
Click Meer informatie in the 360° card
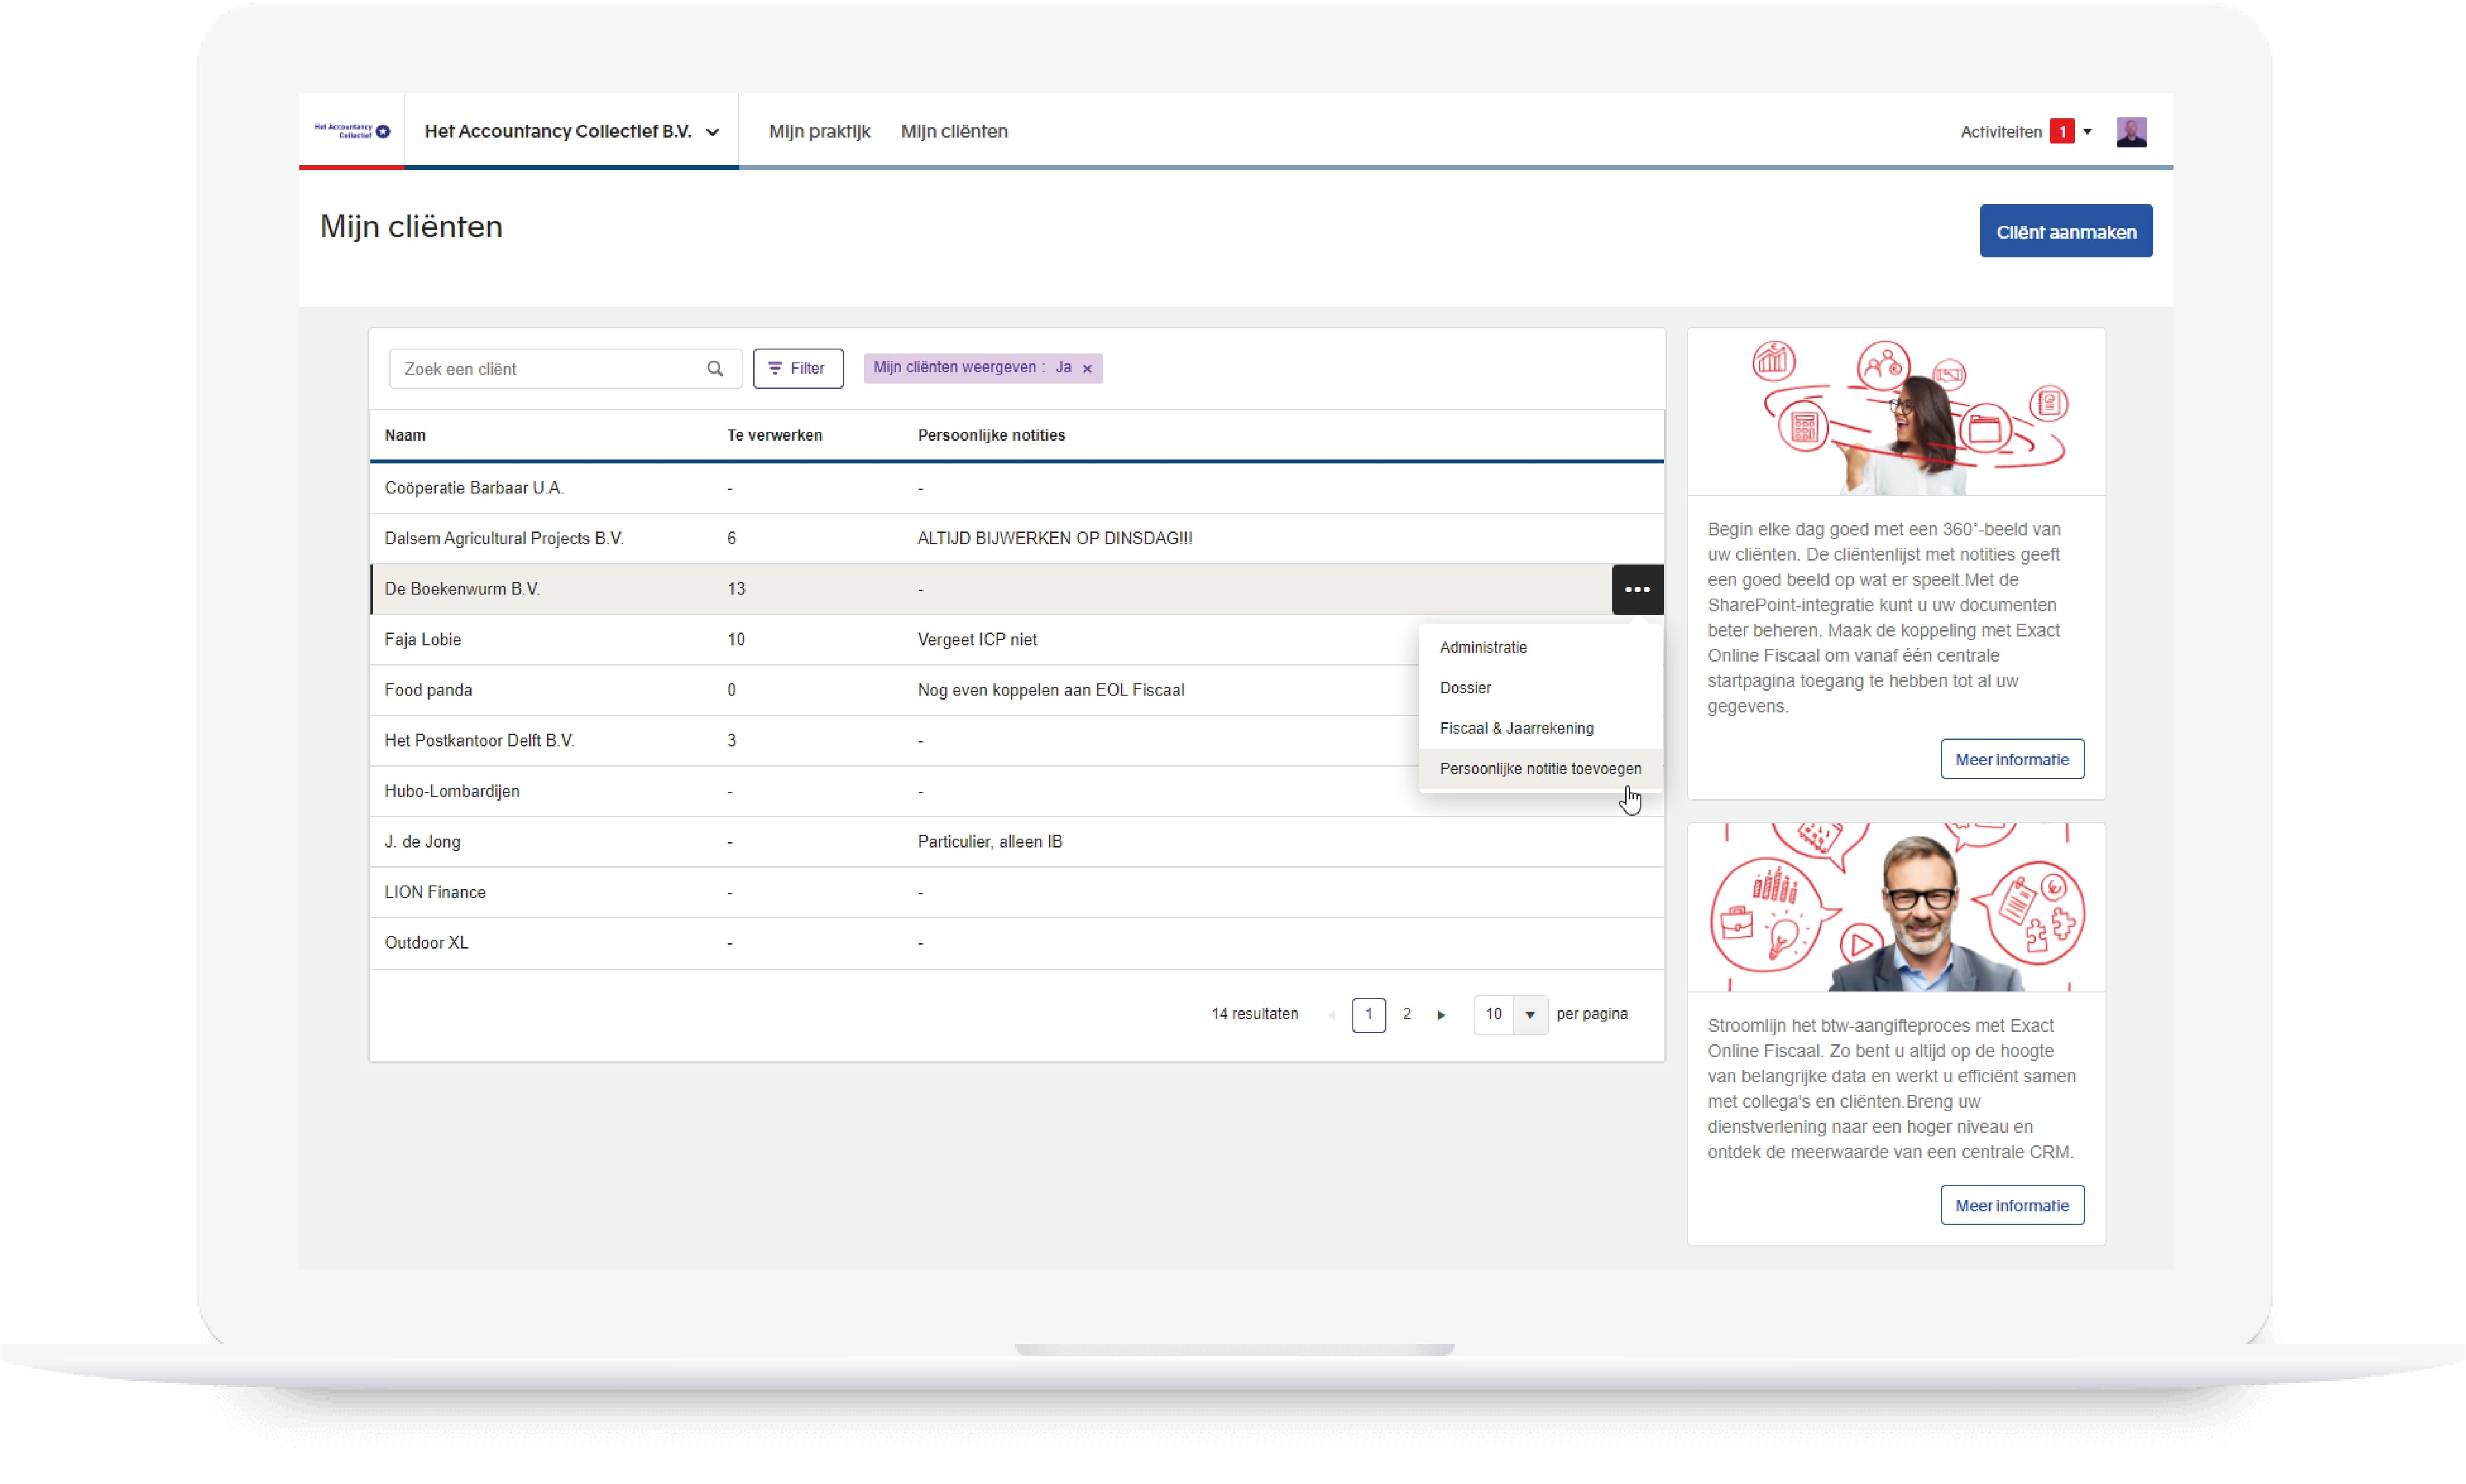point(2012,759)
